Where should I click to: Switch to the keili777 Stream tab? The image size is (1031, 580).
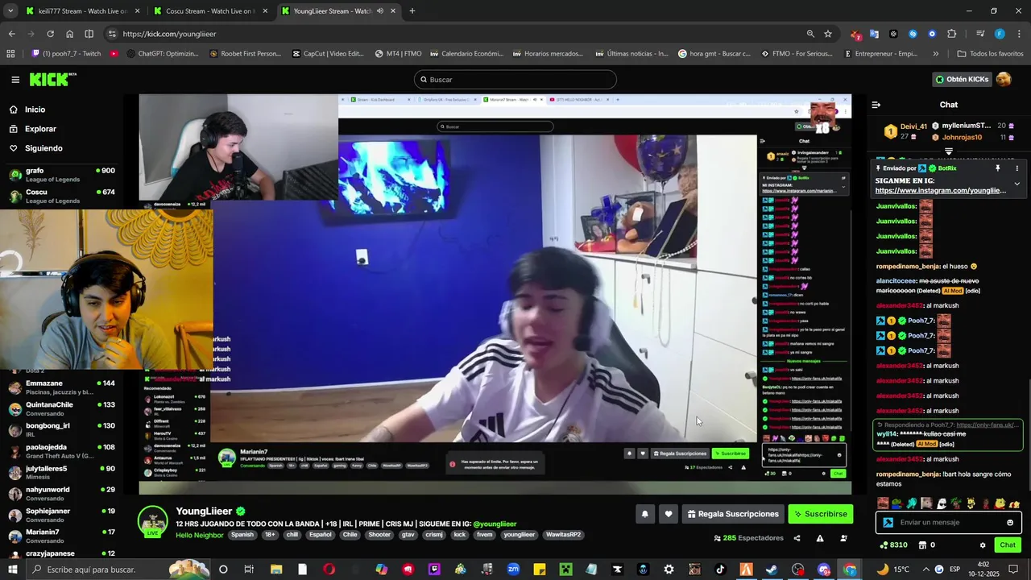83,11
